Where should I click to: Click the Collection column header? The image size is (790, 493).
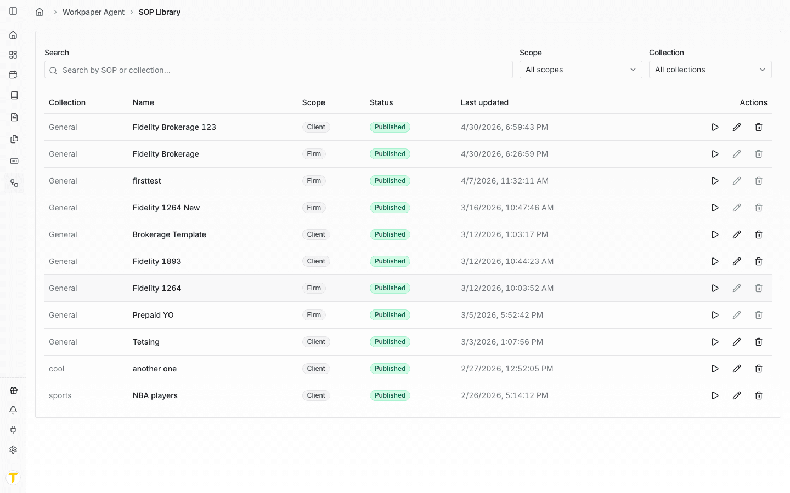coord(67,102)
